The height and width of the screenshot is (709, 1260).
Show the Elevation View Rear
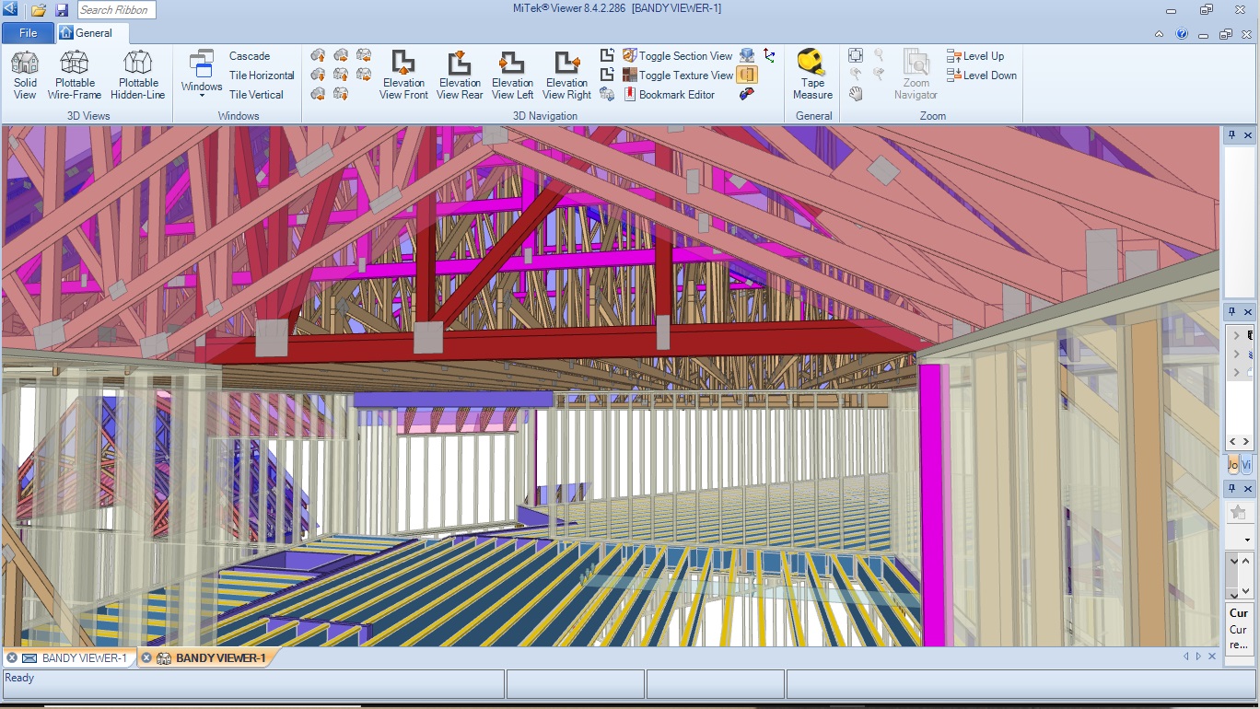[460, 75]
